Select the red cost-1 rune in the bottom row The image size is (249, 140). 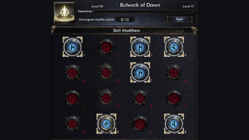140,124
